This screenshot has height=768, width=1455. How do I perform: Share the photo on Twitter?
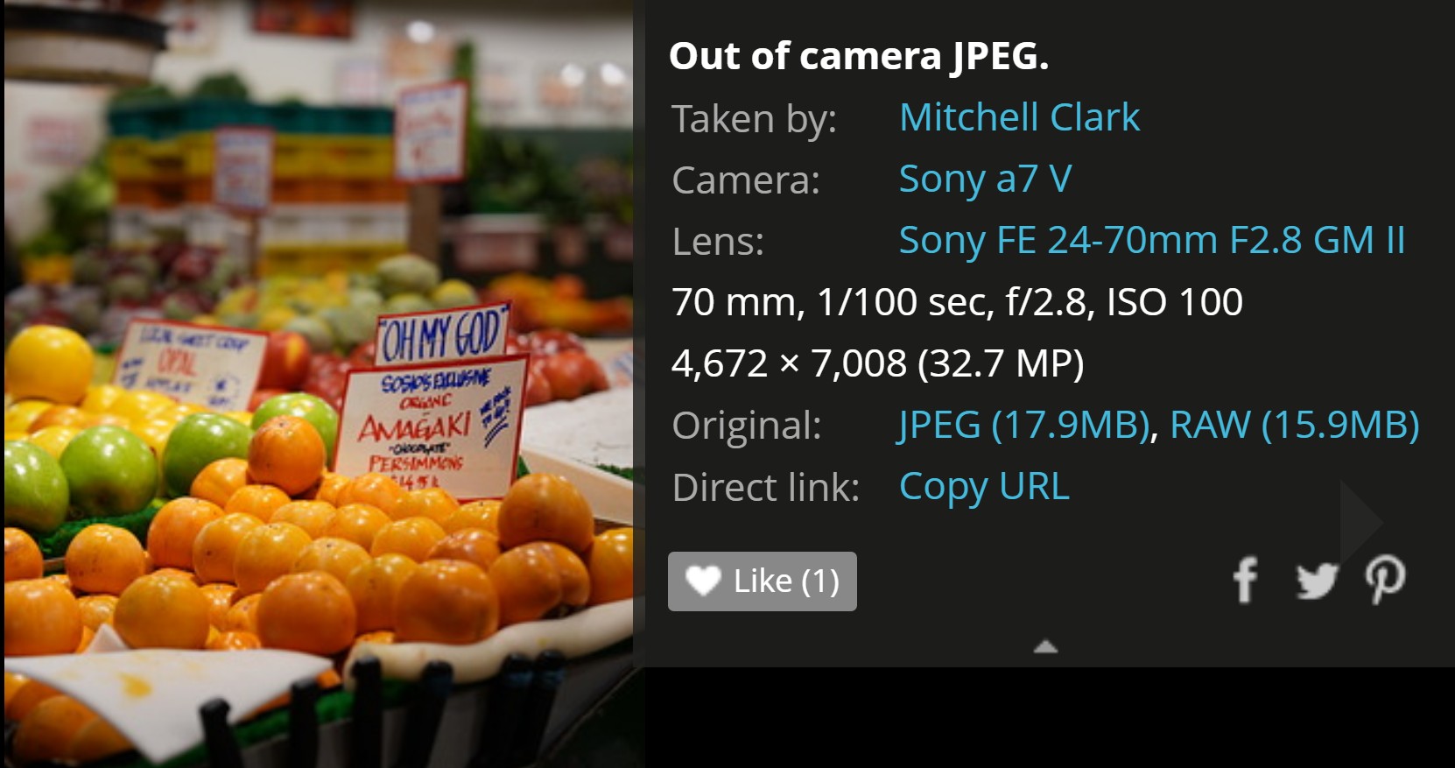[1316, 580]
